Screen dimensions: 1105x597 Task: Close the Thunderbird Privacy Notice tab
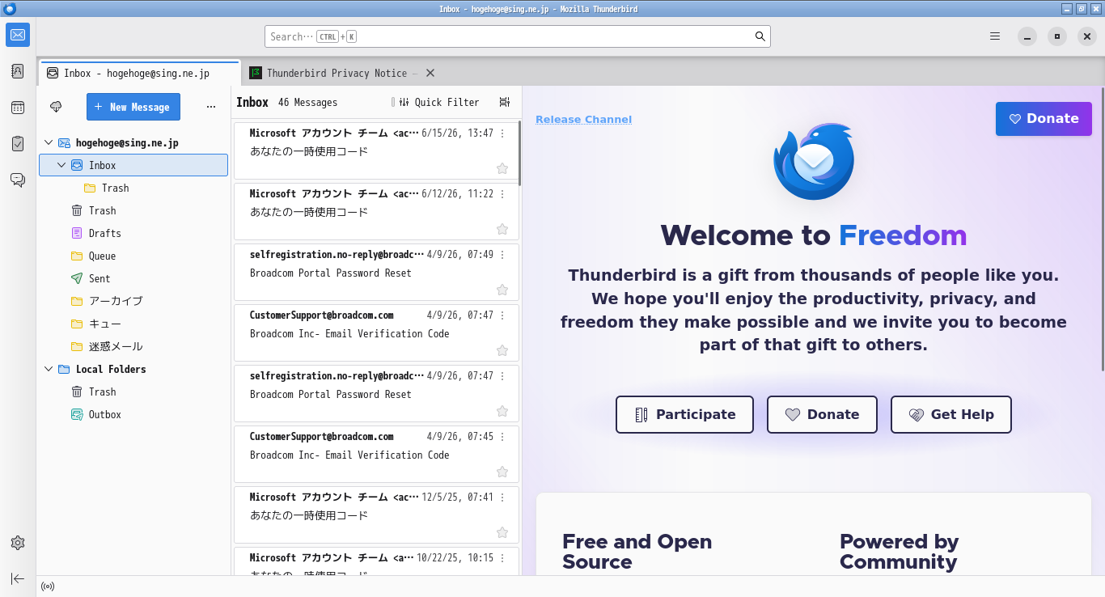(430, 73)
